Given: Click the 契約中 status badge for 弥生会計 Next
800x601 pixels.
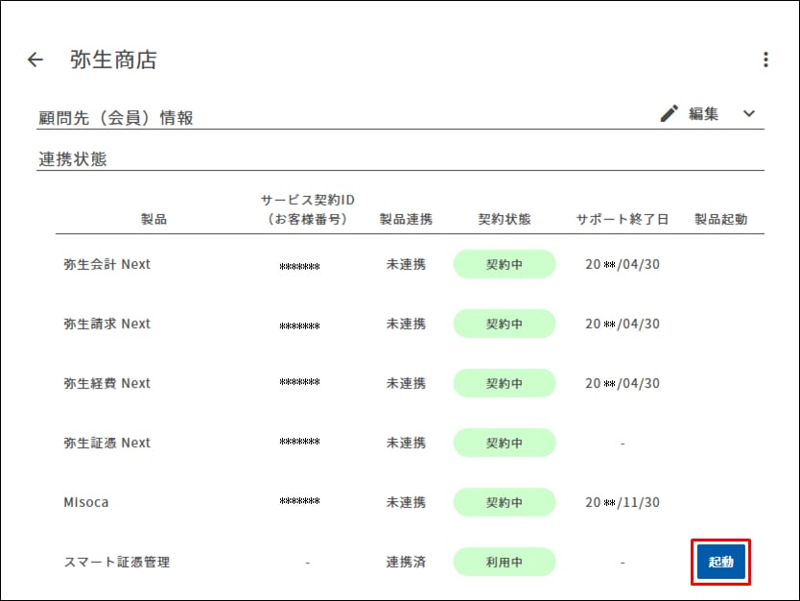Looking at the screenshot, I should (x=505, y=264).
